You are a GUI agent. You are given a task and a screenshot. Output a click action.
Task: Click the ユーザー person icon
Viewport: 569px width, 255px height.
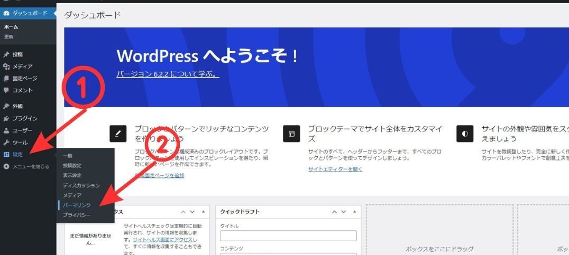click(6, 130)
